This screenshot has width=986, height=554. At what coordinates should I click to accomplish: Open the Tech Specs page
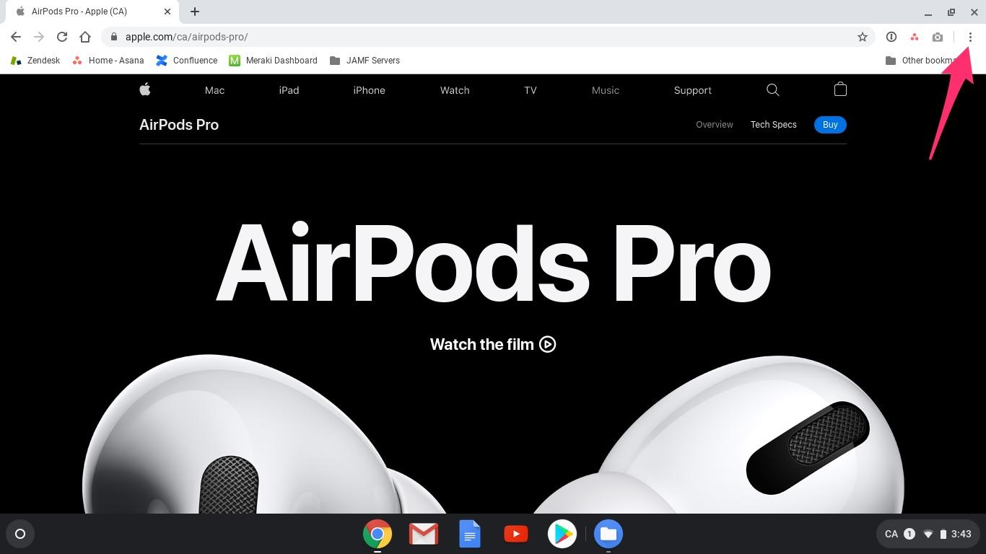pos(774,125)
